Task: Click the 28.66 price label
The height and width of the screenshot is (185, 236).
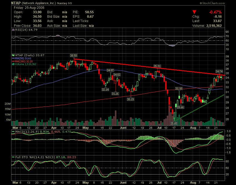Action: (x=180, y=107)
